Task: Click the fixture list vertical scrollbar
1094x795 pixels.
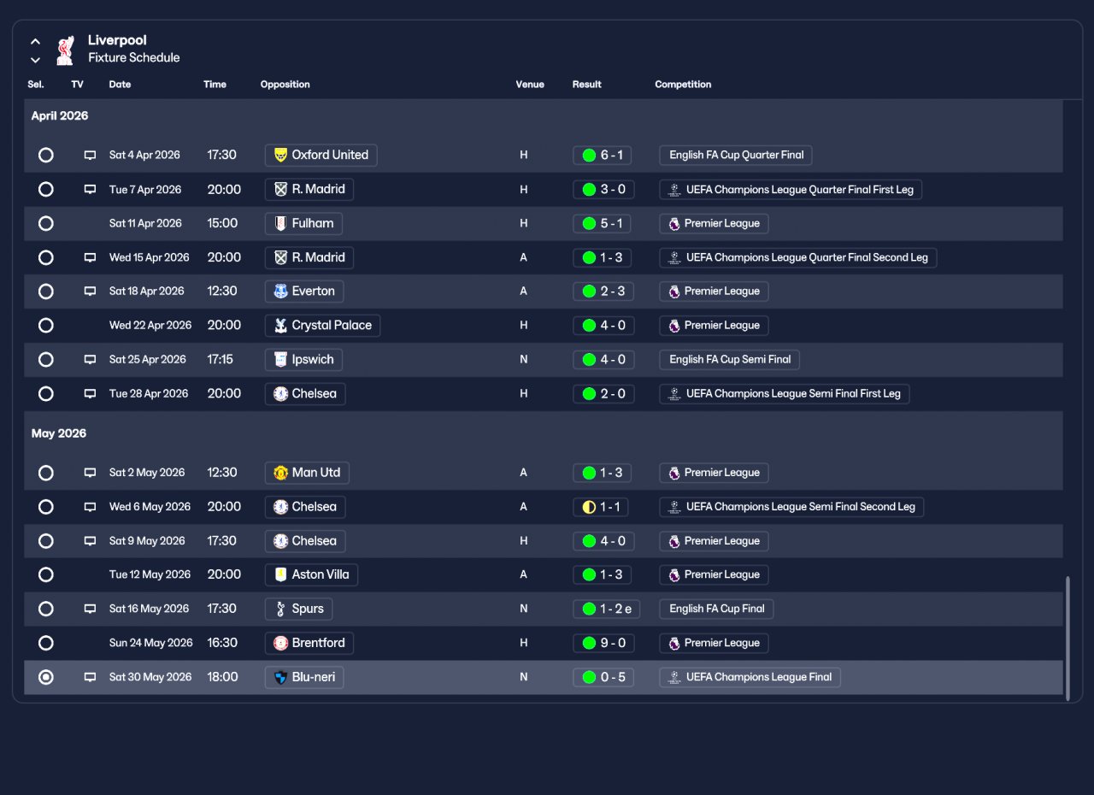Action: [1068, 638]
